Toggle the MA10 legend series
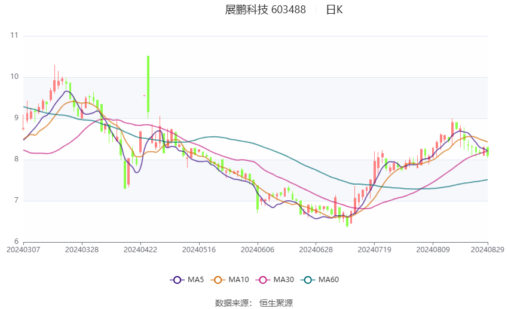The width and height of the screenshot is (508, 309). click(x=229, y=280)
